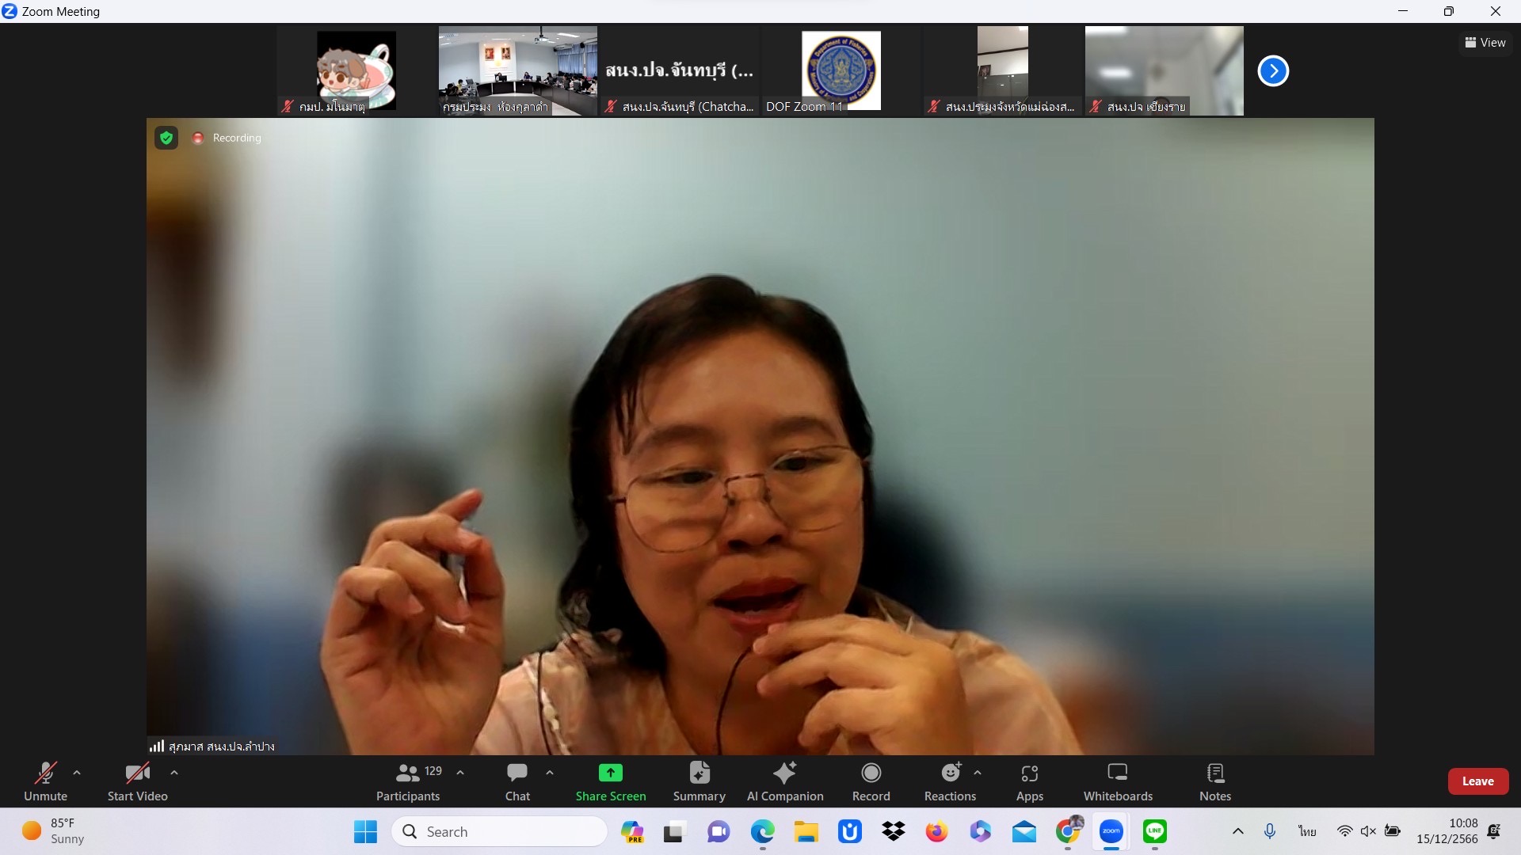This screenshot has width=1521, height=855.
Task: Select the DOF Zoom 11 participant tile
Action: [841, 71]
